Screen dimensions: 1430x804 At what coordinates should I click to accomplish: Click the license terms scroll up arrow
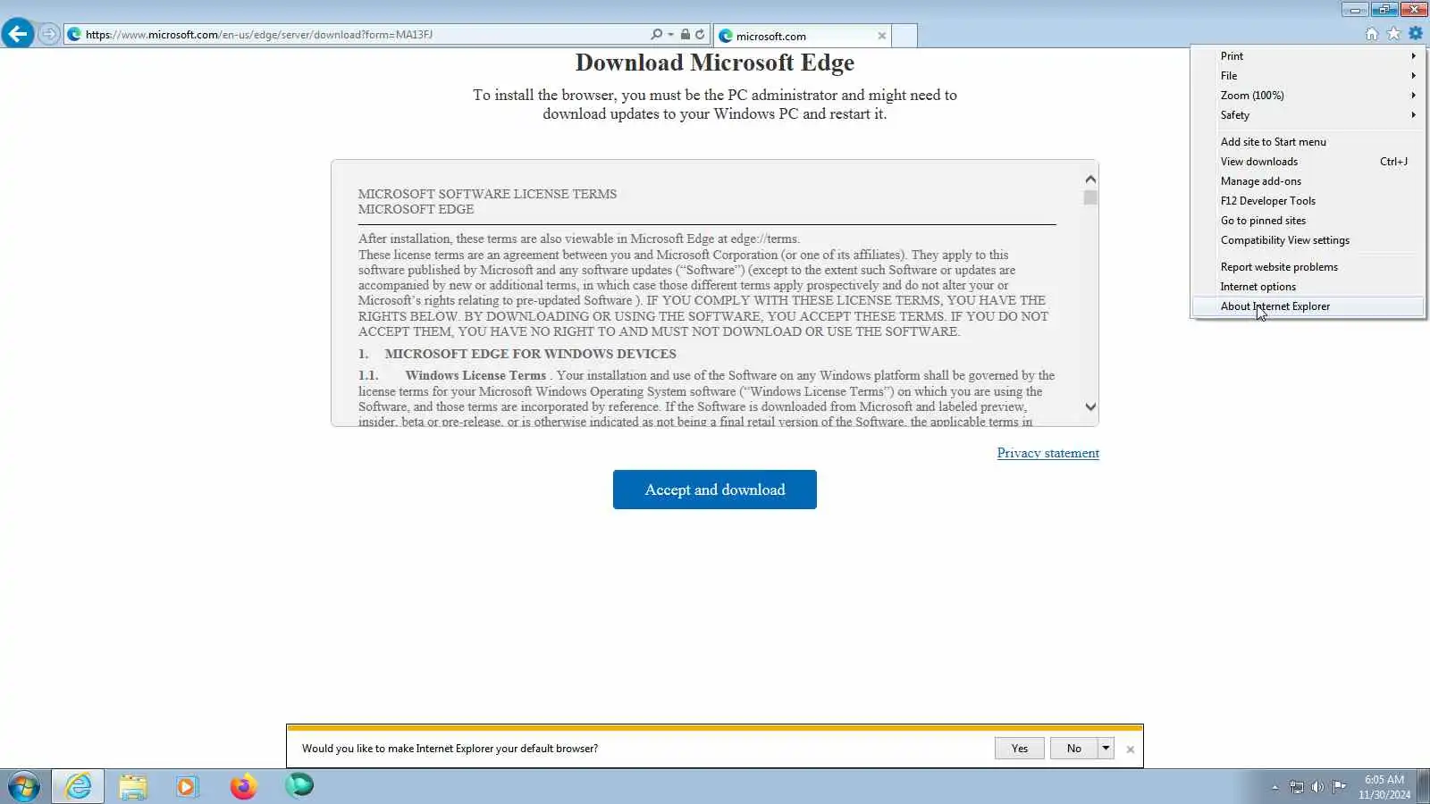coord(1090,179)
